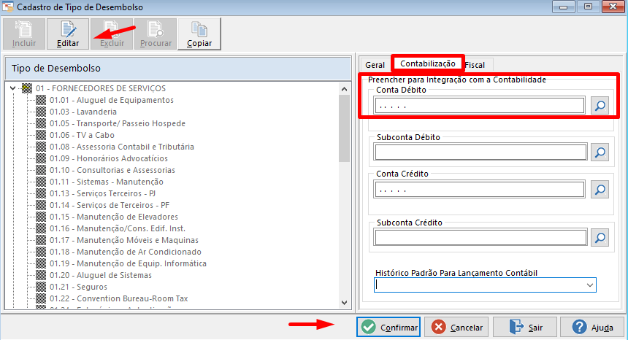Select 01.14 - Serviços de Terceiros - PF
628x340 pixels.
tap(110, 205)
